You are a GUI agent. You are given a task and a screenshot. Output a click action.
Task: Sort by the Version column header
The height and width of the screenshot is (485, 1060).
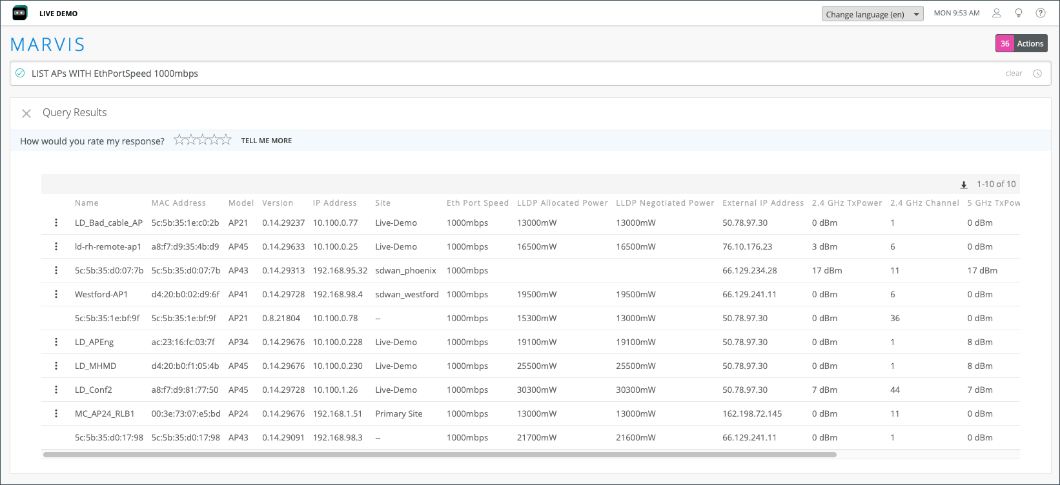coord(278,203)
